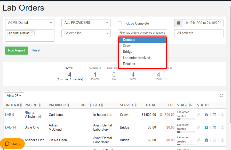Click the medical kit icon for Anabelle Ong
This screenshot has width=231, height=150.
click(x=206, y=140)
